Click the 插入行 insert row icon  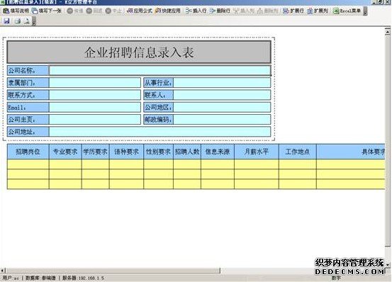pos(196,11)
